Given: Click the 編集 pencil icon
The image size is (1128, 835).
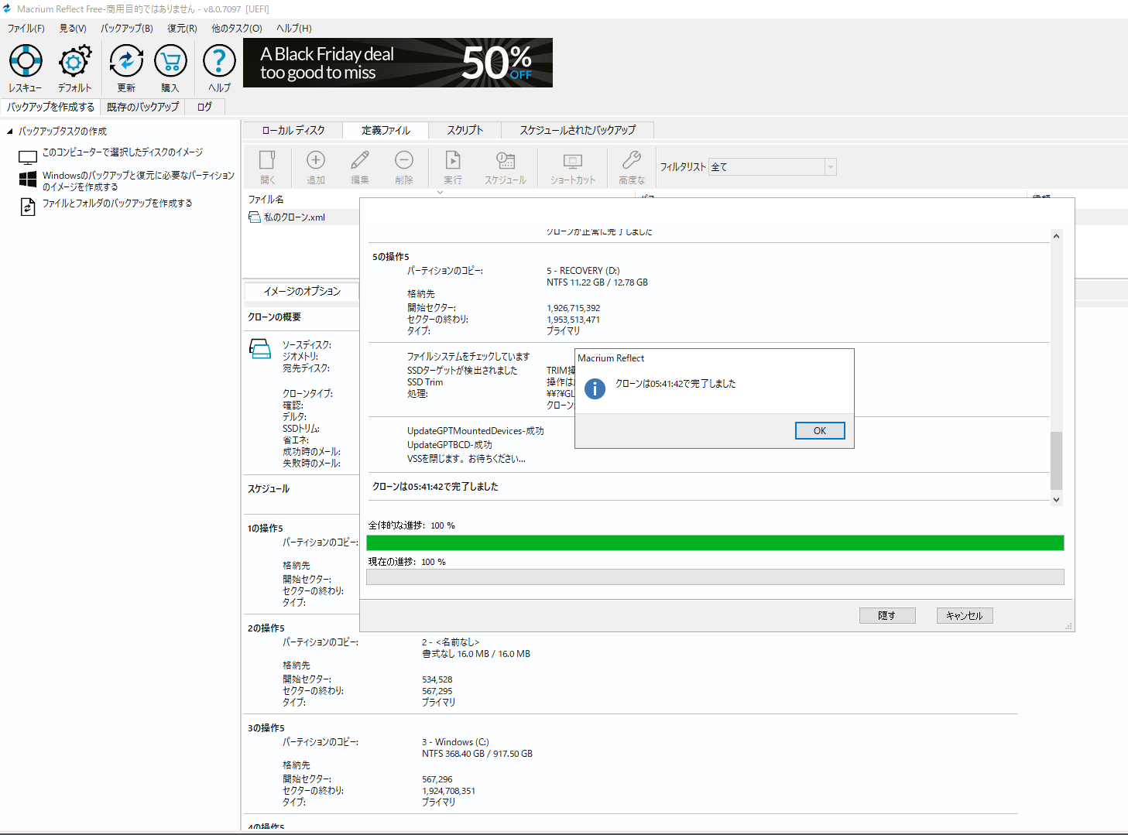Looking at the screenshot, I should tap(360, 161).
